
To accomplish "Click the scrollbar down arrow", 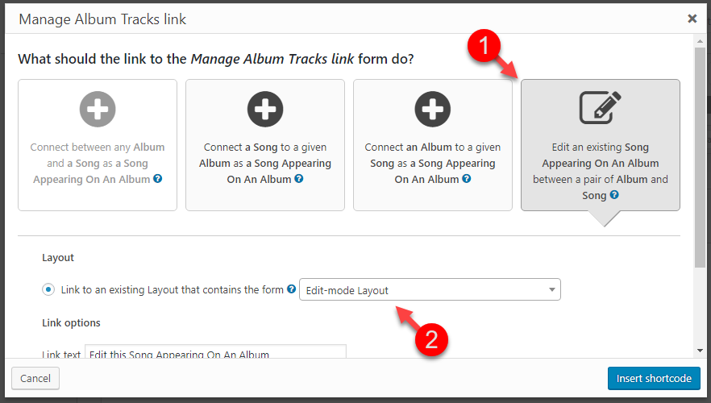I will (x=700, y=351).
